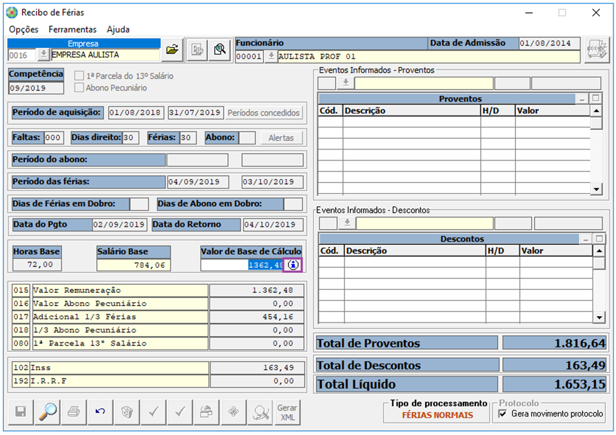
Task: Click the Gerar XML button
Action: (288, 412)
